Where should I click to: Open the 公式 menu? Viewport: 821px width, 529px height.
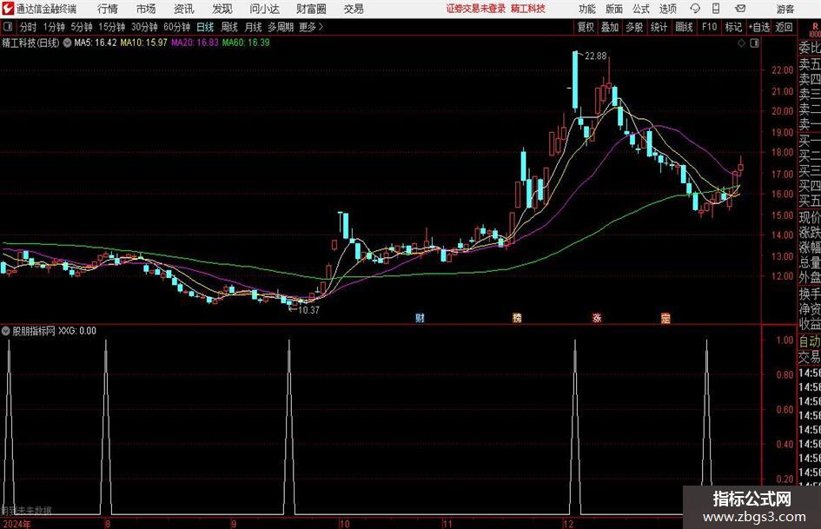click(x=640, y=9)
